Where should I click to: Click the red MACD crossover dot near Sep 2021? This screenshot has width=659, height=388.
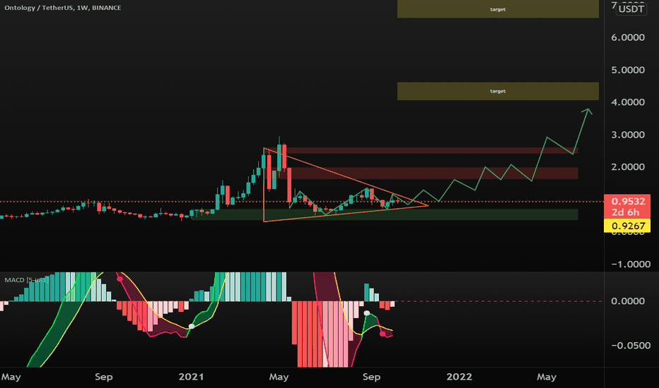[383, 334]
